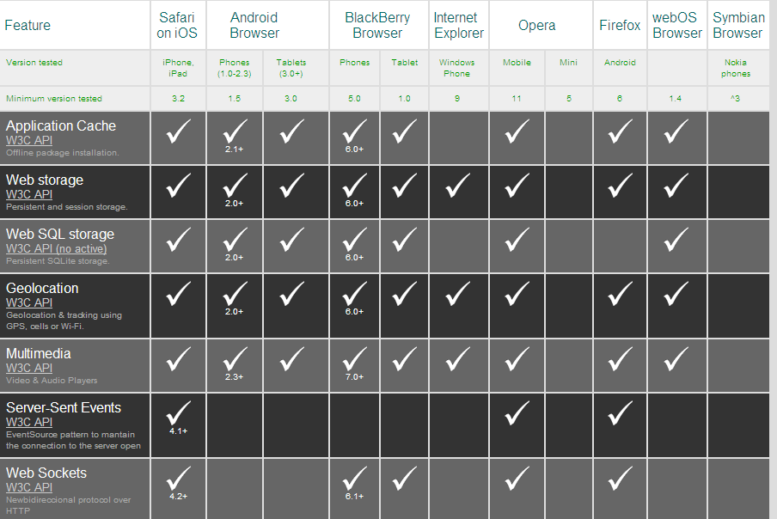Click the Web SQL storage checkmark for Opera Mobile
Screen dimensions: 777x519
[517, 240]
